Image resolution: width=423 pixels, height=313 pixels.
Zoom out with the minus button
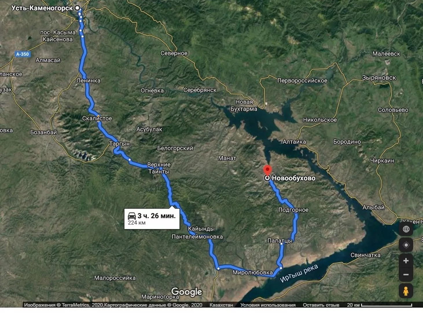[406, 274]
